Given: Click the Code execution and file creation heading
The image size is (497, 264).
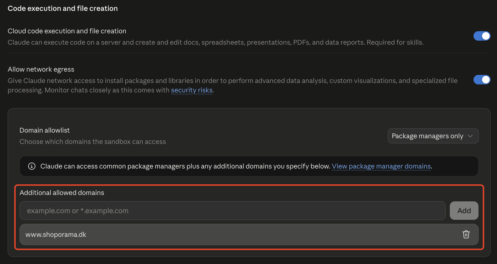Looking at the screenshot, I should (62, 8).
